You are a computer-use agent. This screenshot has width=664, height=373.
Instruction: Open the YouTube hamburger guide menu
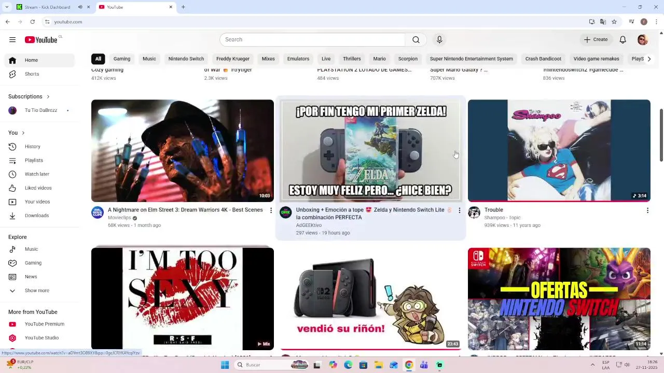click(12, 40)
